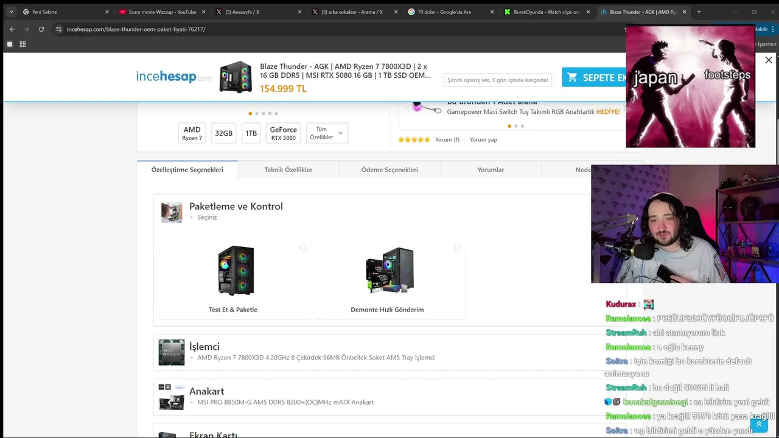The width and height of the screenshot is (779, 438).
Task: Click the Anakart motherboard icon
Action: point(172,397)
